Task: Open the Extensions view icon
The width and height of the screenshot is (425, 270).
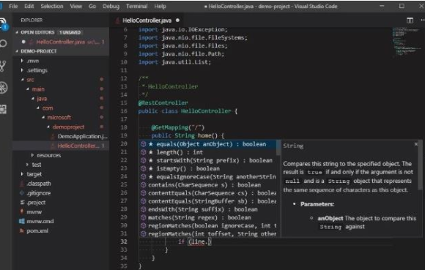Action: tap(3, 109)
